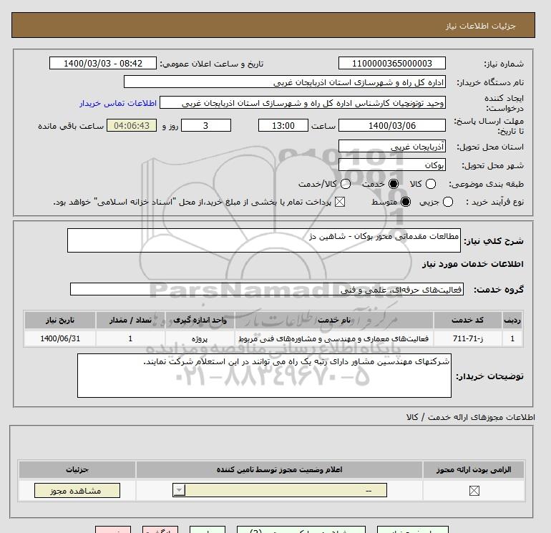551x533 pixels.
Task: Click the طبقه بندی موضوعی label
Action: 486,184
